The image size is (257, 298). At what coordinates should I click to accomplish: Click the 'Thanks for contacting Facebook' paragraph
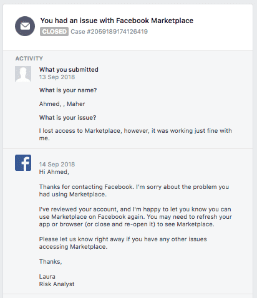coord(134,191)
